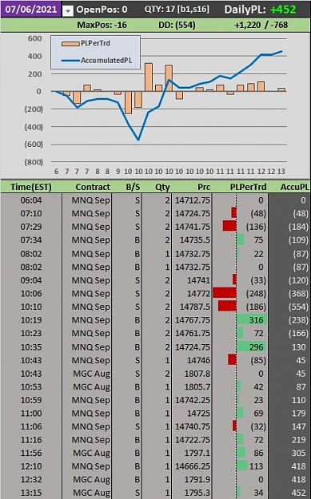Click the PL value (136) cell
The height and width of the screenshot is (499, 311).
coord(256,227)
